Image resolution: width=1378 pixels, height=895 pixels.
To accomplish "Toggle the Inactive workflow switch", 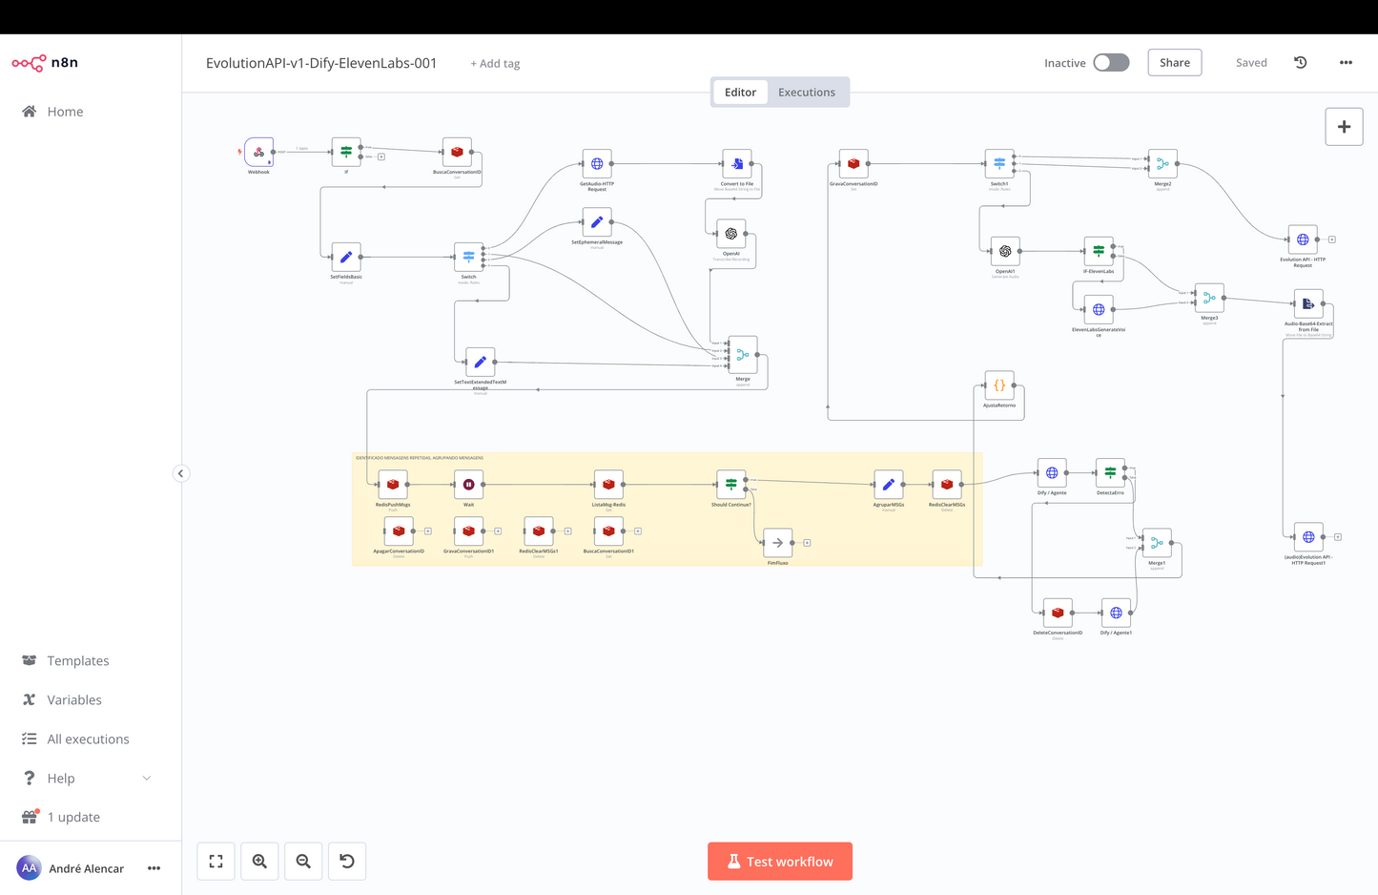I will 1111,63.
